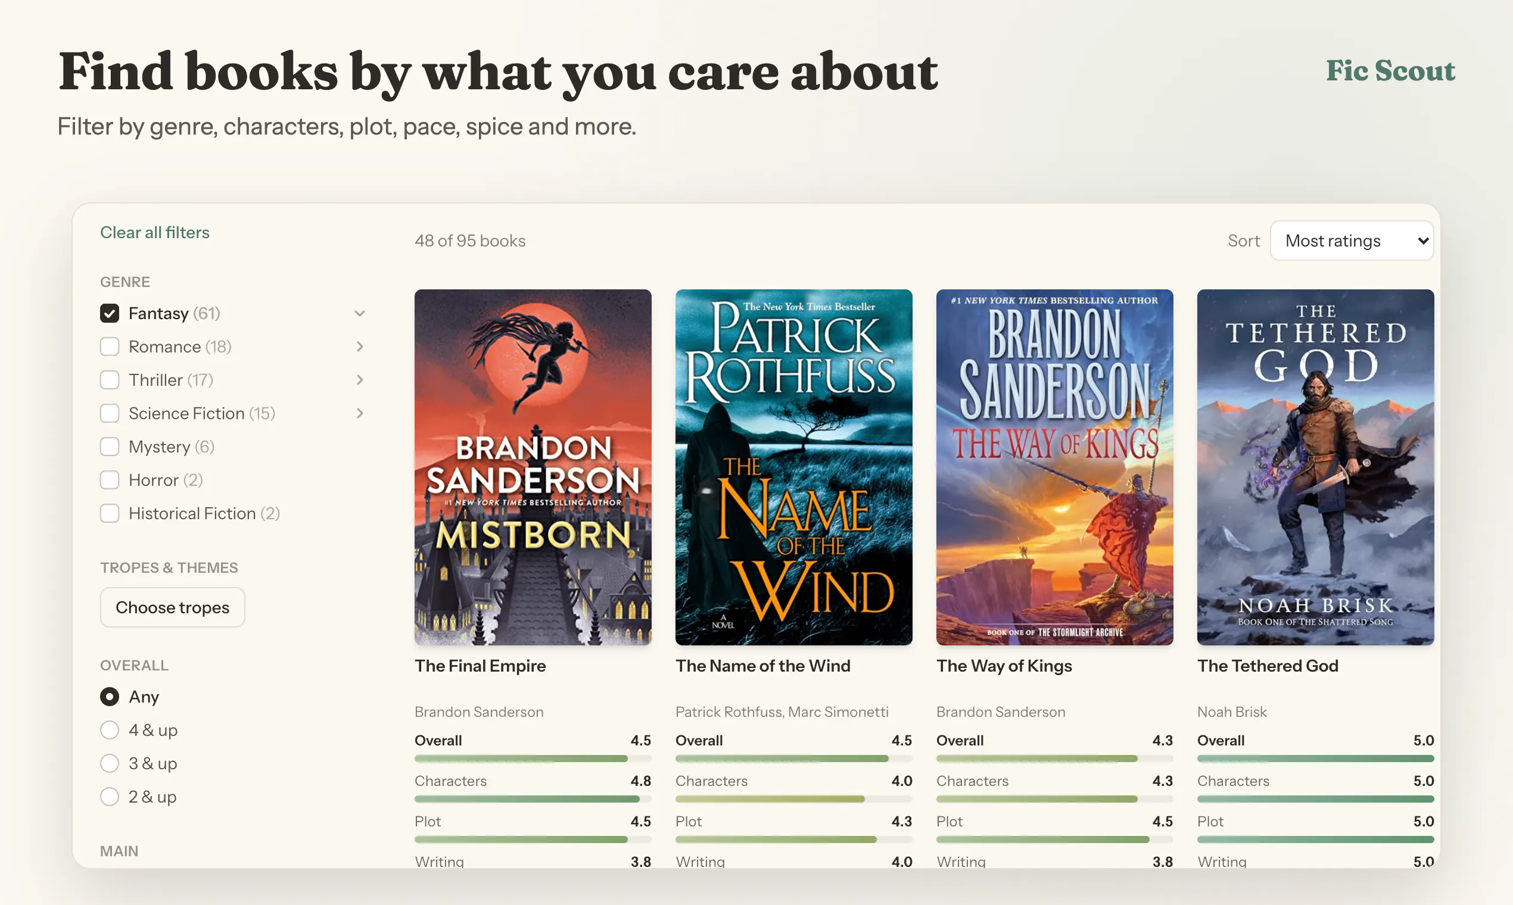The height and width of the screenshot is (905, 1513).
Task: Open the Sort dropdown showing Most ratings
Action: tap(1352, 241)
